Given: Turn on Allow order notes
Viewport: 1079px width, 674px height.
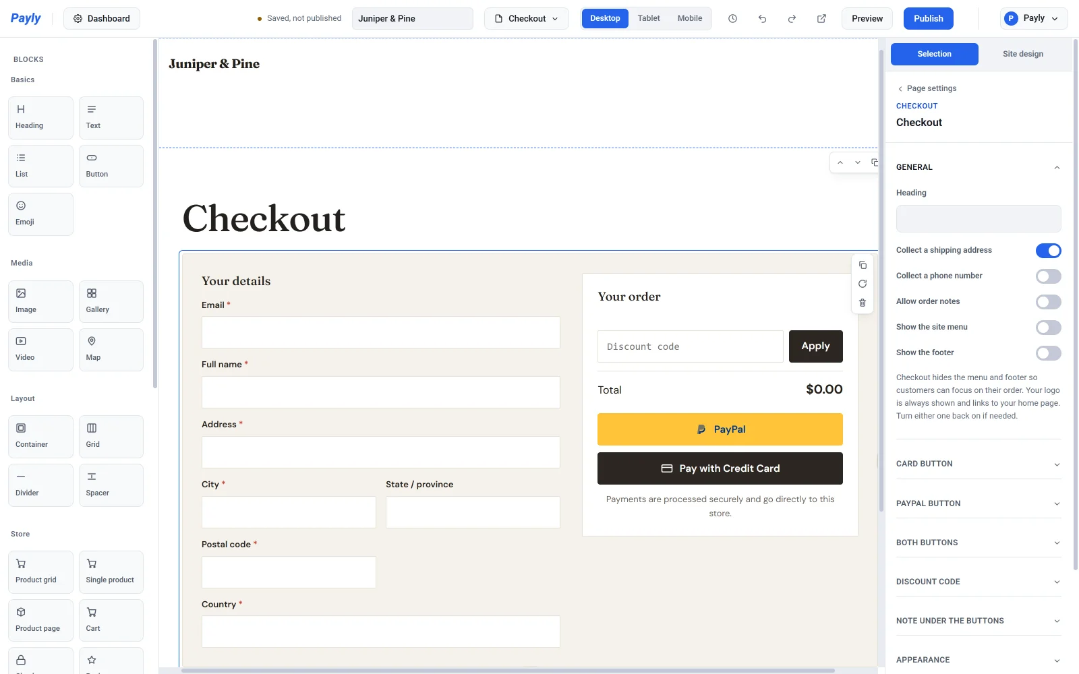Looking at the screenshot, I should pos(1049,302).
